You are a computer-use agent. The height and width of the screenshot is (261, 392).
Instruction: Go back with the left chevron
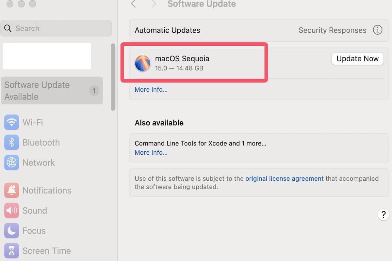pos(133,4)
